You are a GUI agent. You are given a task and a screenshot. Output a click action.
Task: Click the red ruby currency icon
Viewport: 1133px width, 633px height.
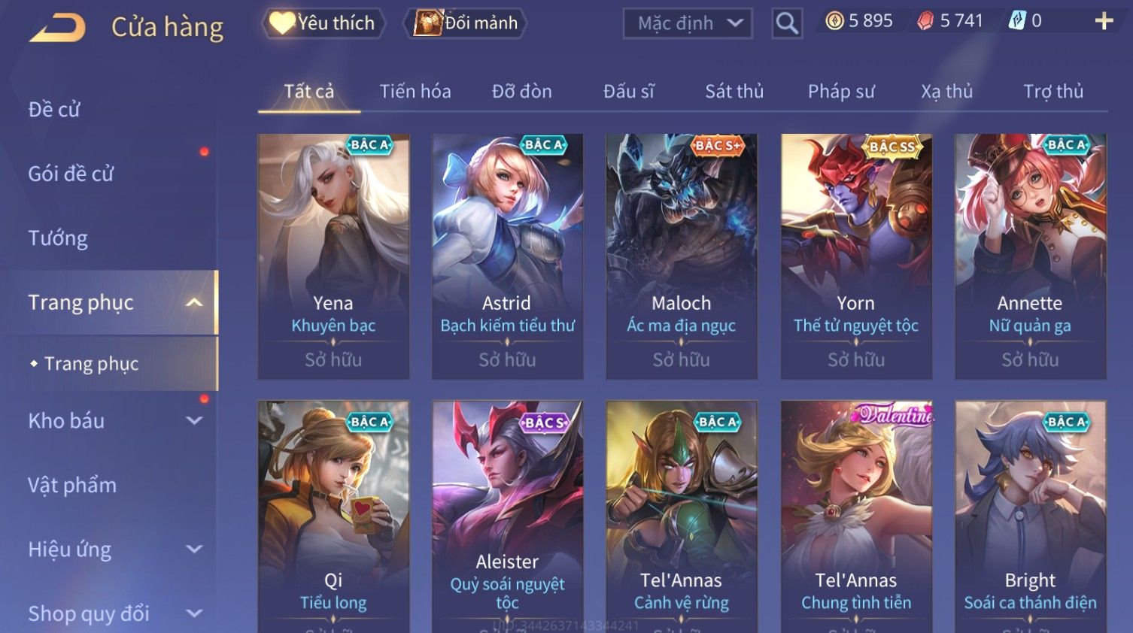[925, 21]
